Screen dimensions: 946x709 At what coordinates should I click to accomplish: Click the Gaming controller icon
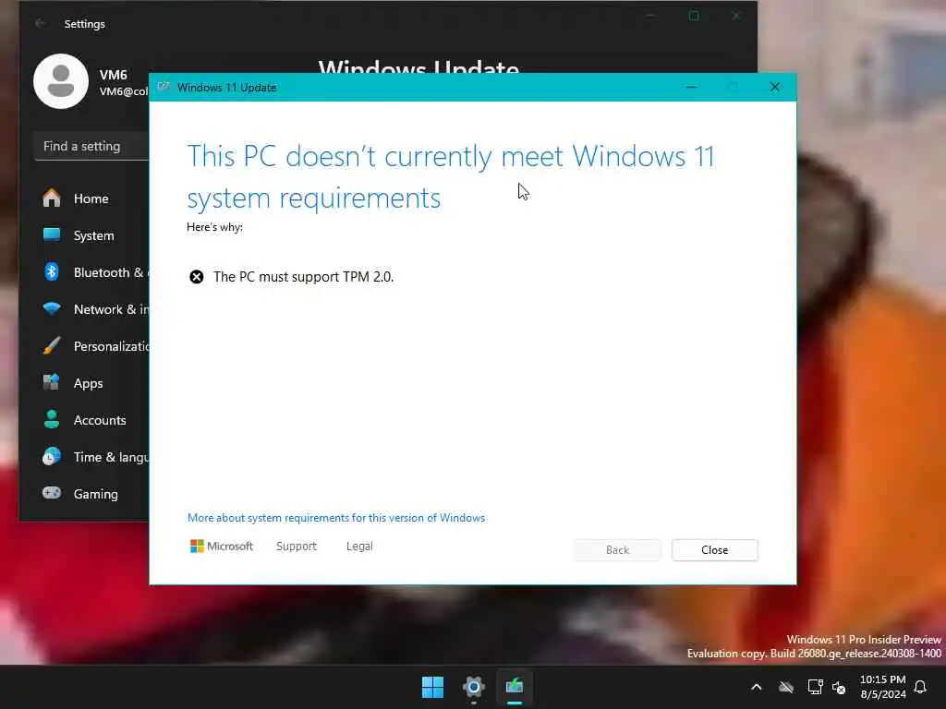pyautogui.click(x=52, y=493)
